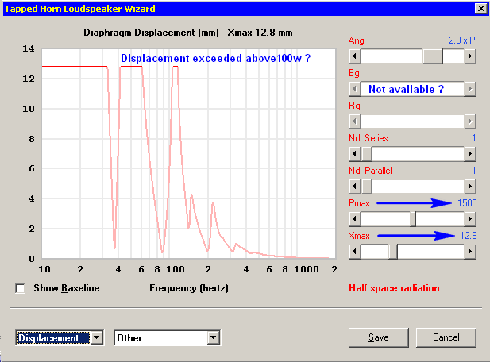The image size is (490, 362).
Task: Click the Ang value '2.0 x Pi'
Action: [463, 40]
